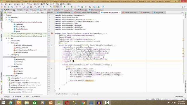This screenshot has height=105, width=187.
Task: Click the Debug app bug icon
Action: tap(72, 7)
